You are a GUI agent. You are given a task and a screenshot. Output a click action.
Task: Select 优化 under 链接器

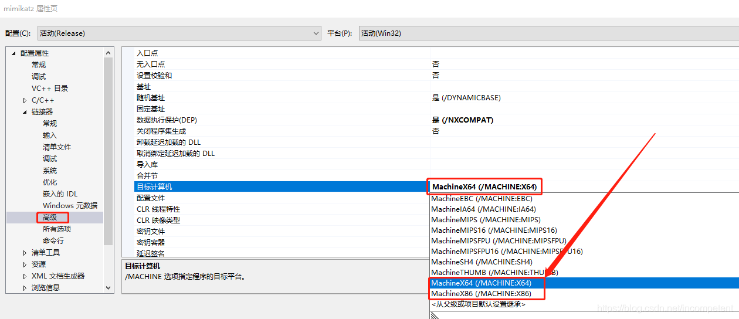point(50,182)
